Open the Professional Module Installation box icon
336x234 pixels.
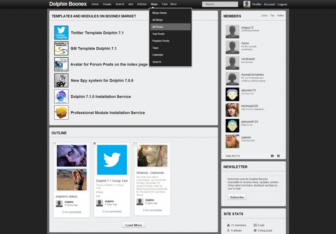coord(61,113)
